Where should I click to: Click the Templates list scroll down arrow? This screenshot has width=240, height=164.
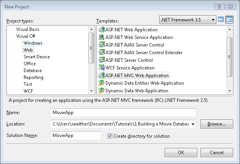click(x=230, y=91)
